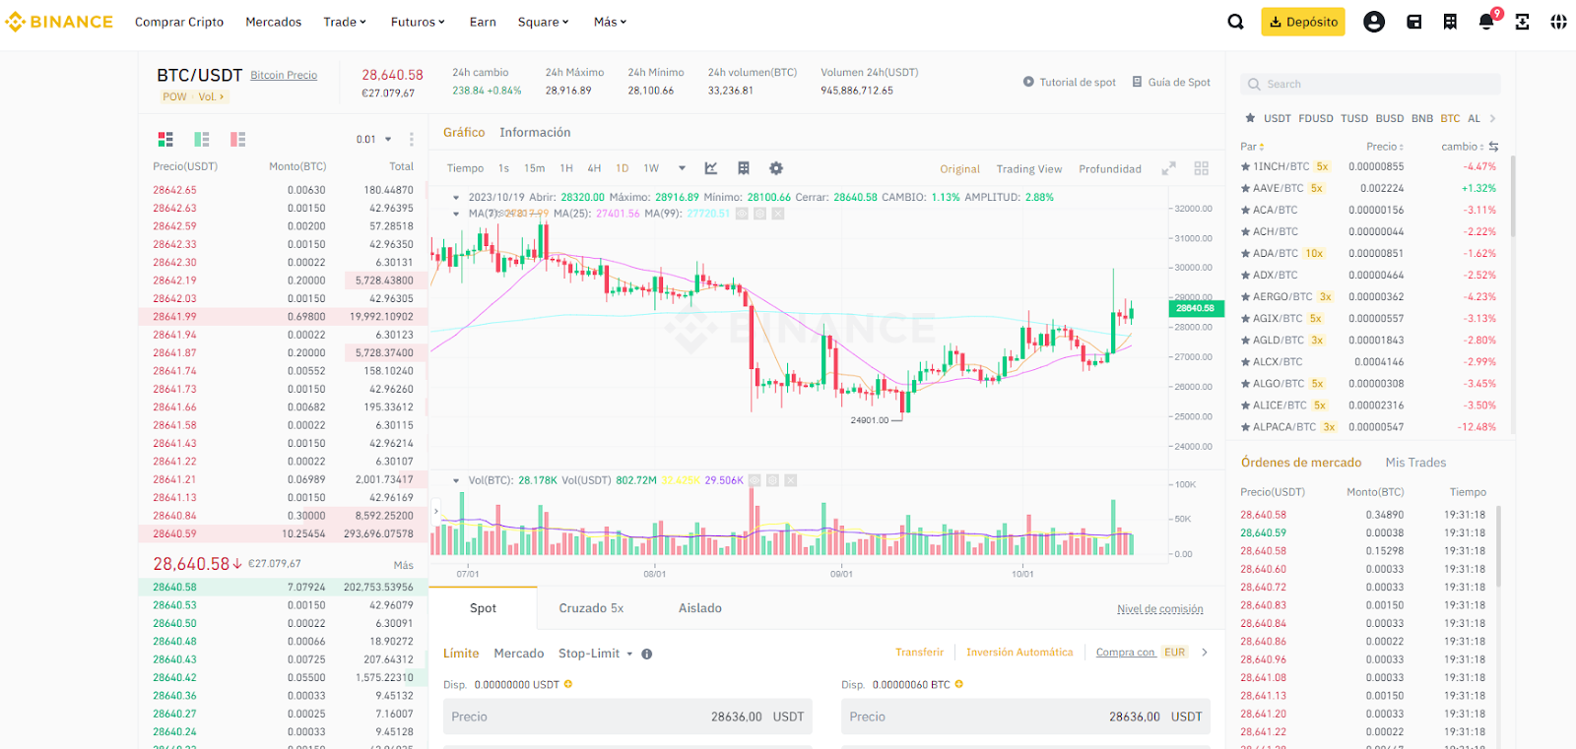1576x749 pixels.
Task: Hide Volume indicator with eye icon
Action: pos(755,480)
